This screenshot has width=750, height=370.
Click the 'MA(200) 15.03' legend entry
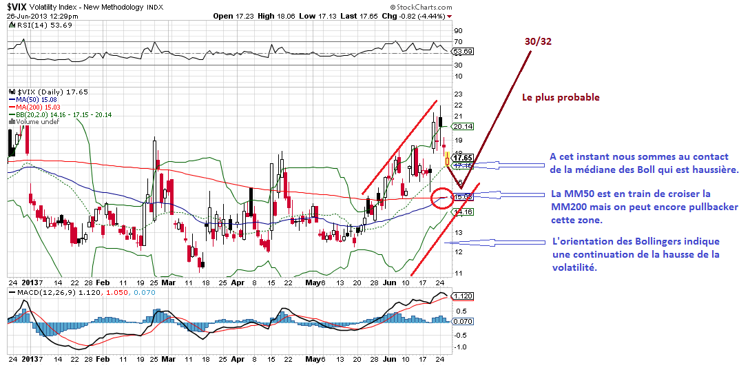click(37, 107)
